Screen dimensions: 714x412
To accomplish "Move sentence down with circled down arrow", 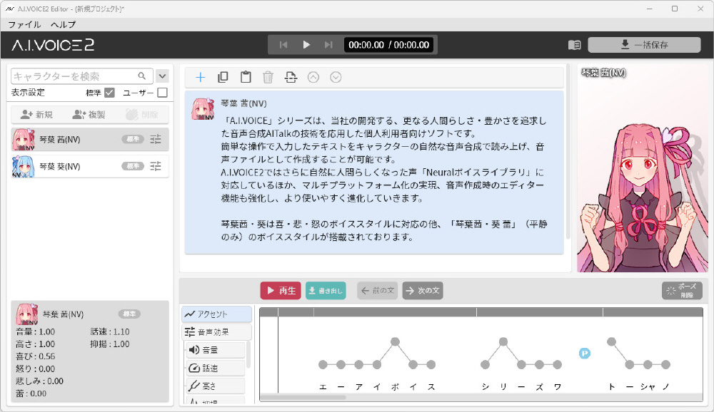I will pyautogui.click(x=336, y=77).
